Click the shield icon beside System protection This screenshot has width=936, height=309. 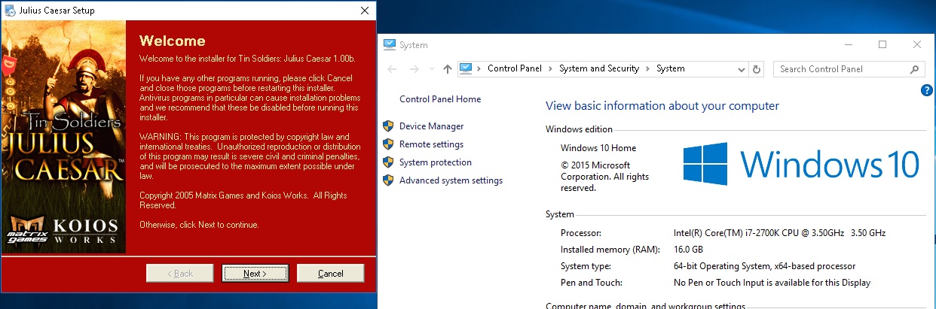(388, 162)
